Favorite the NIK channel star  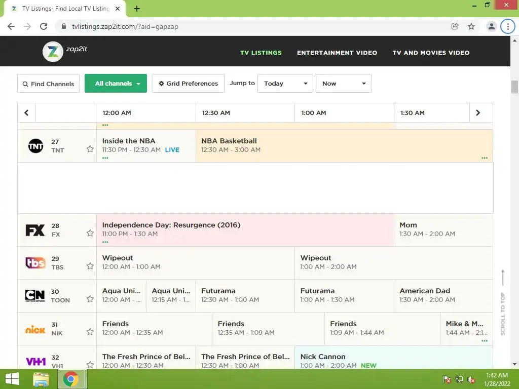pos(90,332)
